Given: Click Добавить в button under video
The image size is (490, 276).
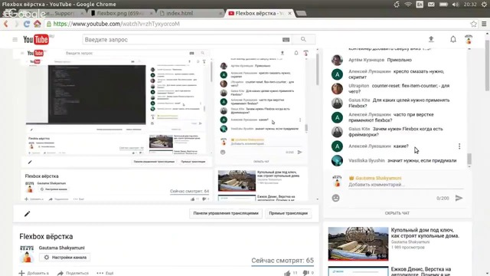Looking at the screenshot, I should pos(34,273).
